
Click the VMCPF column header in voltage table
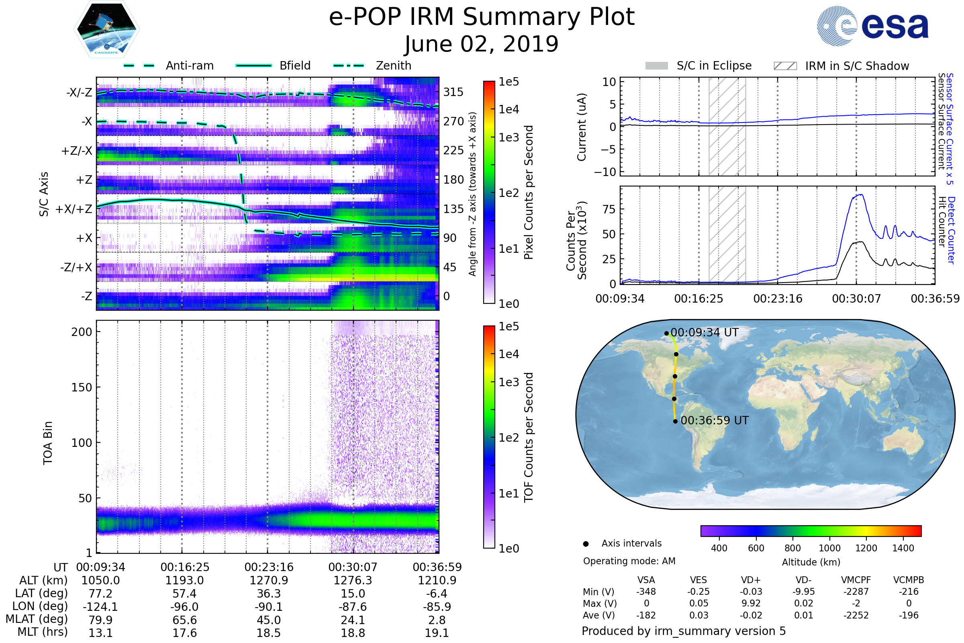tap(856, 580)
